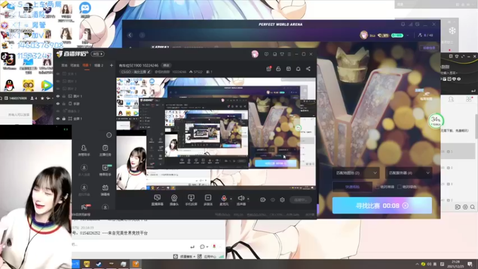Toggle visibility of 摄像头 2 source
The image size is (478, 269).
pos(58,111)
